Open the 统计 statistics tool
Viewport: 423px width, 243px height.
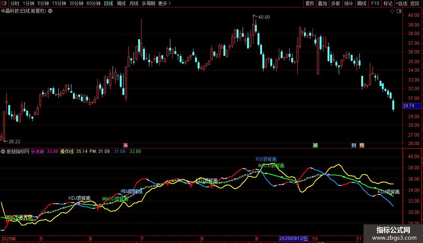click(348, 3)
